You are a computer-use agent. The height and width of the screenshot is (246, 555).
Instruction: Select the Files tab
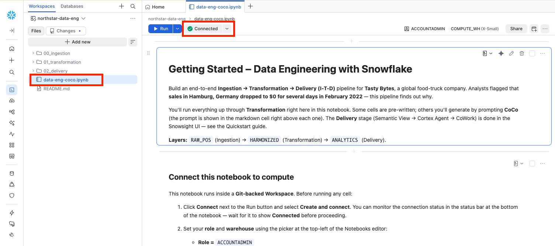coord(36,31)
